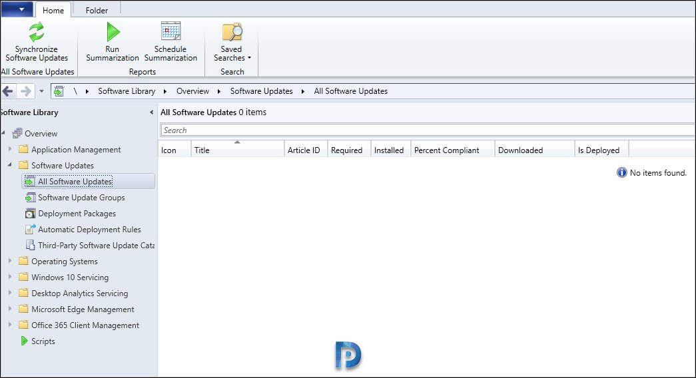Click Synchronize Software Updates icon
The width and height of the screenshot is (696, 378).
coord(37,32)
